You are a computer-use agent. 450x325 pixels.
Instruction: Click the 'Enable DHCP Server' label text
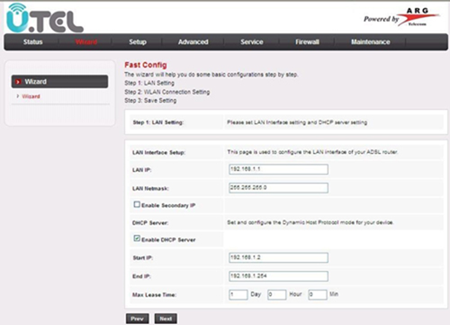point(168,239)
